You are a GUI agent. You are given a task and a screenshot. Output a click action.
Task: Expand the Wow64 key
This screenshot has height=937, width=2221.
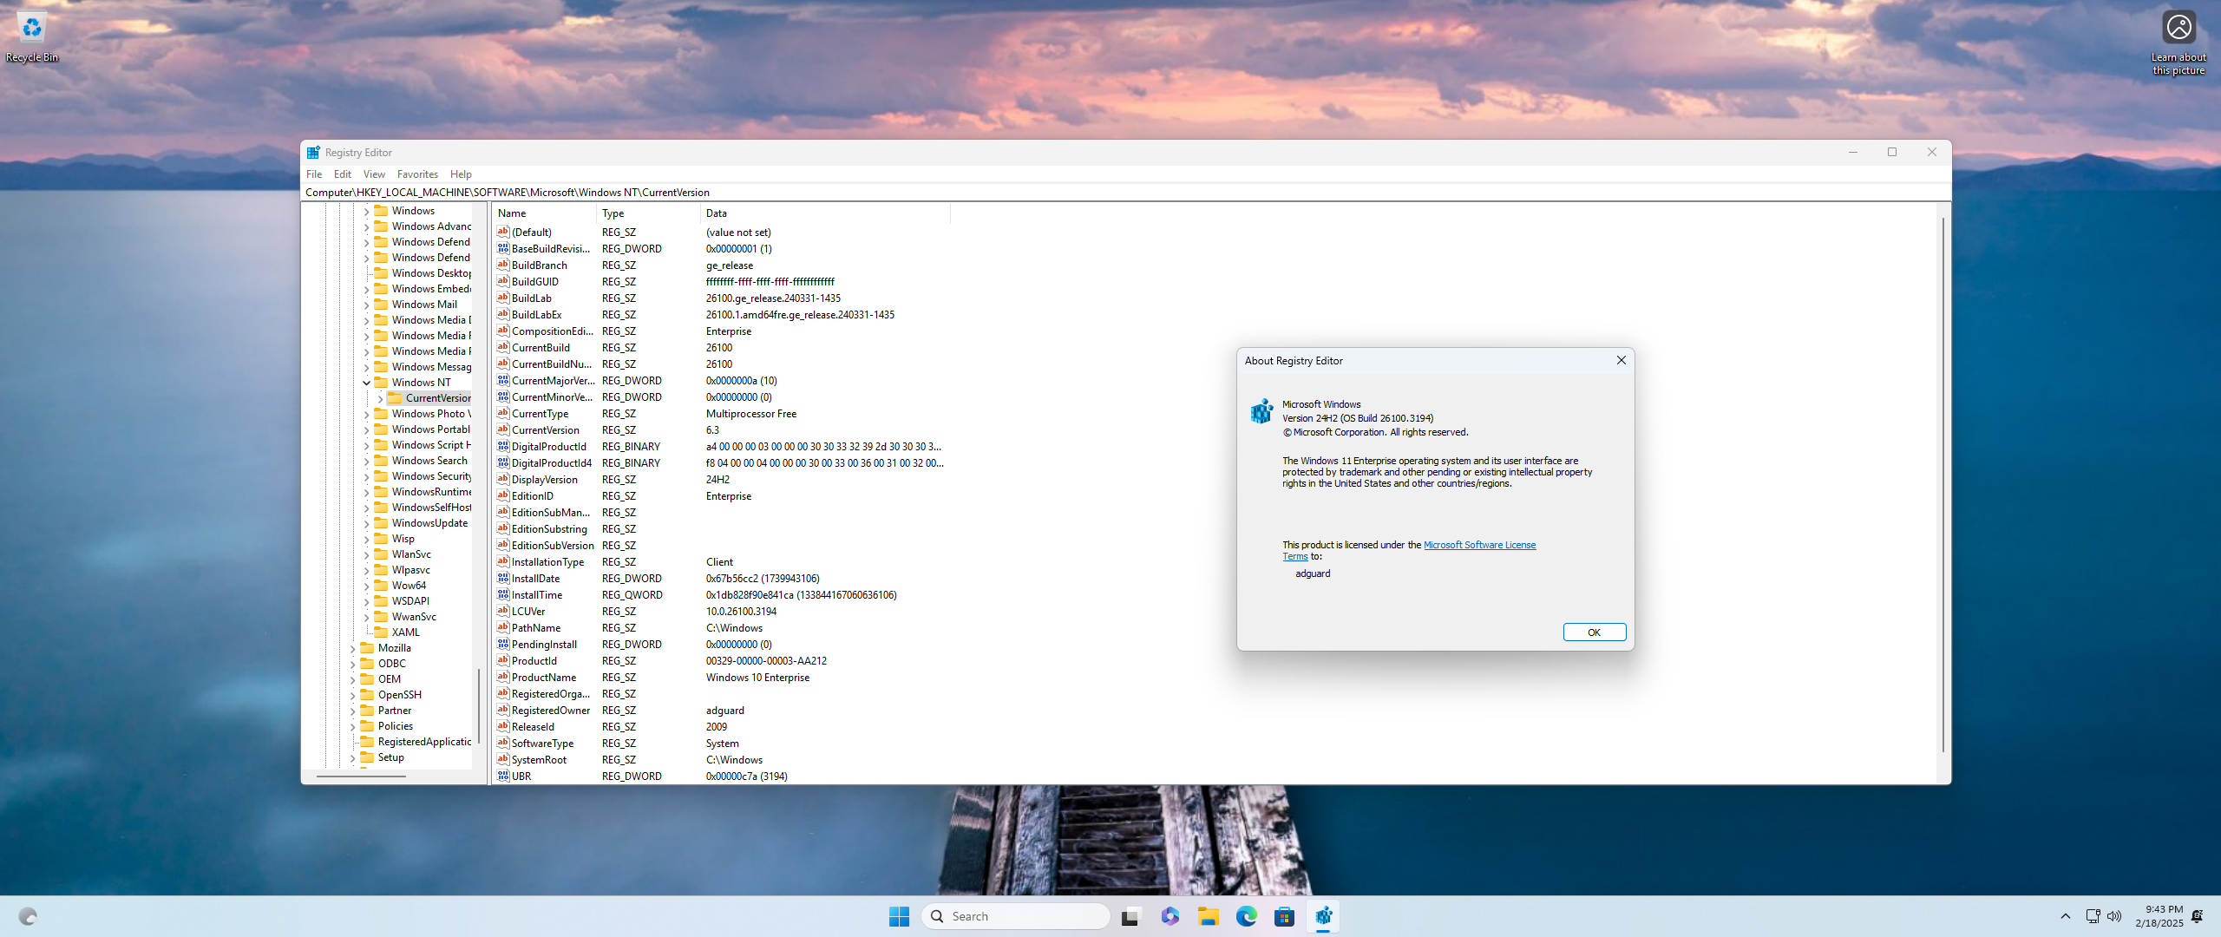pos(366,586)
